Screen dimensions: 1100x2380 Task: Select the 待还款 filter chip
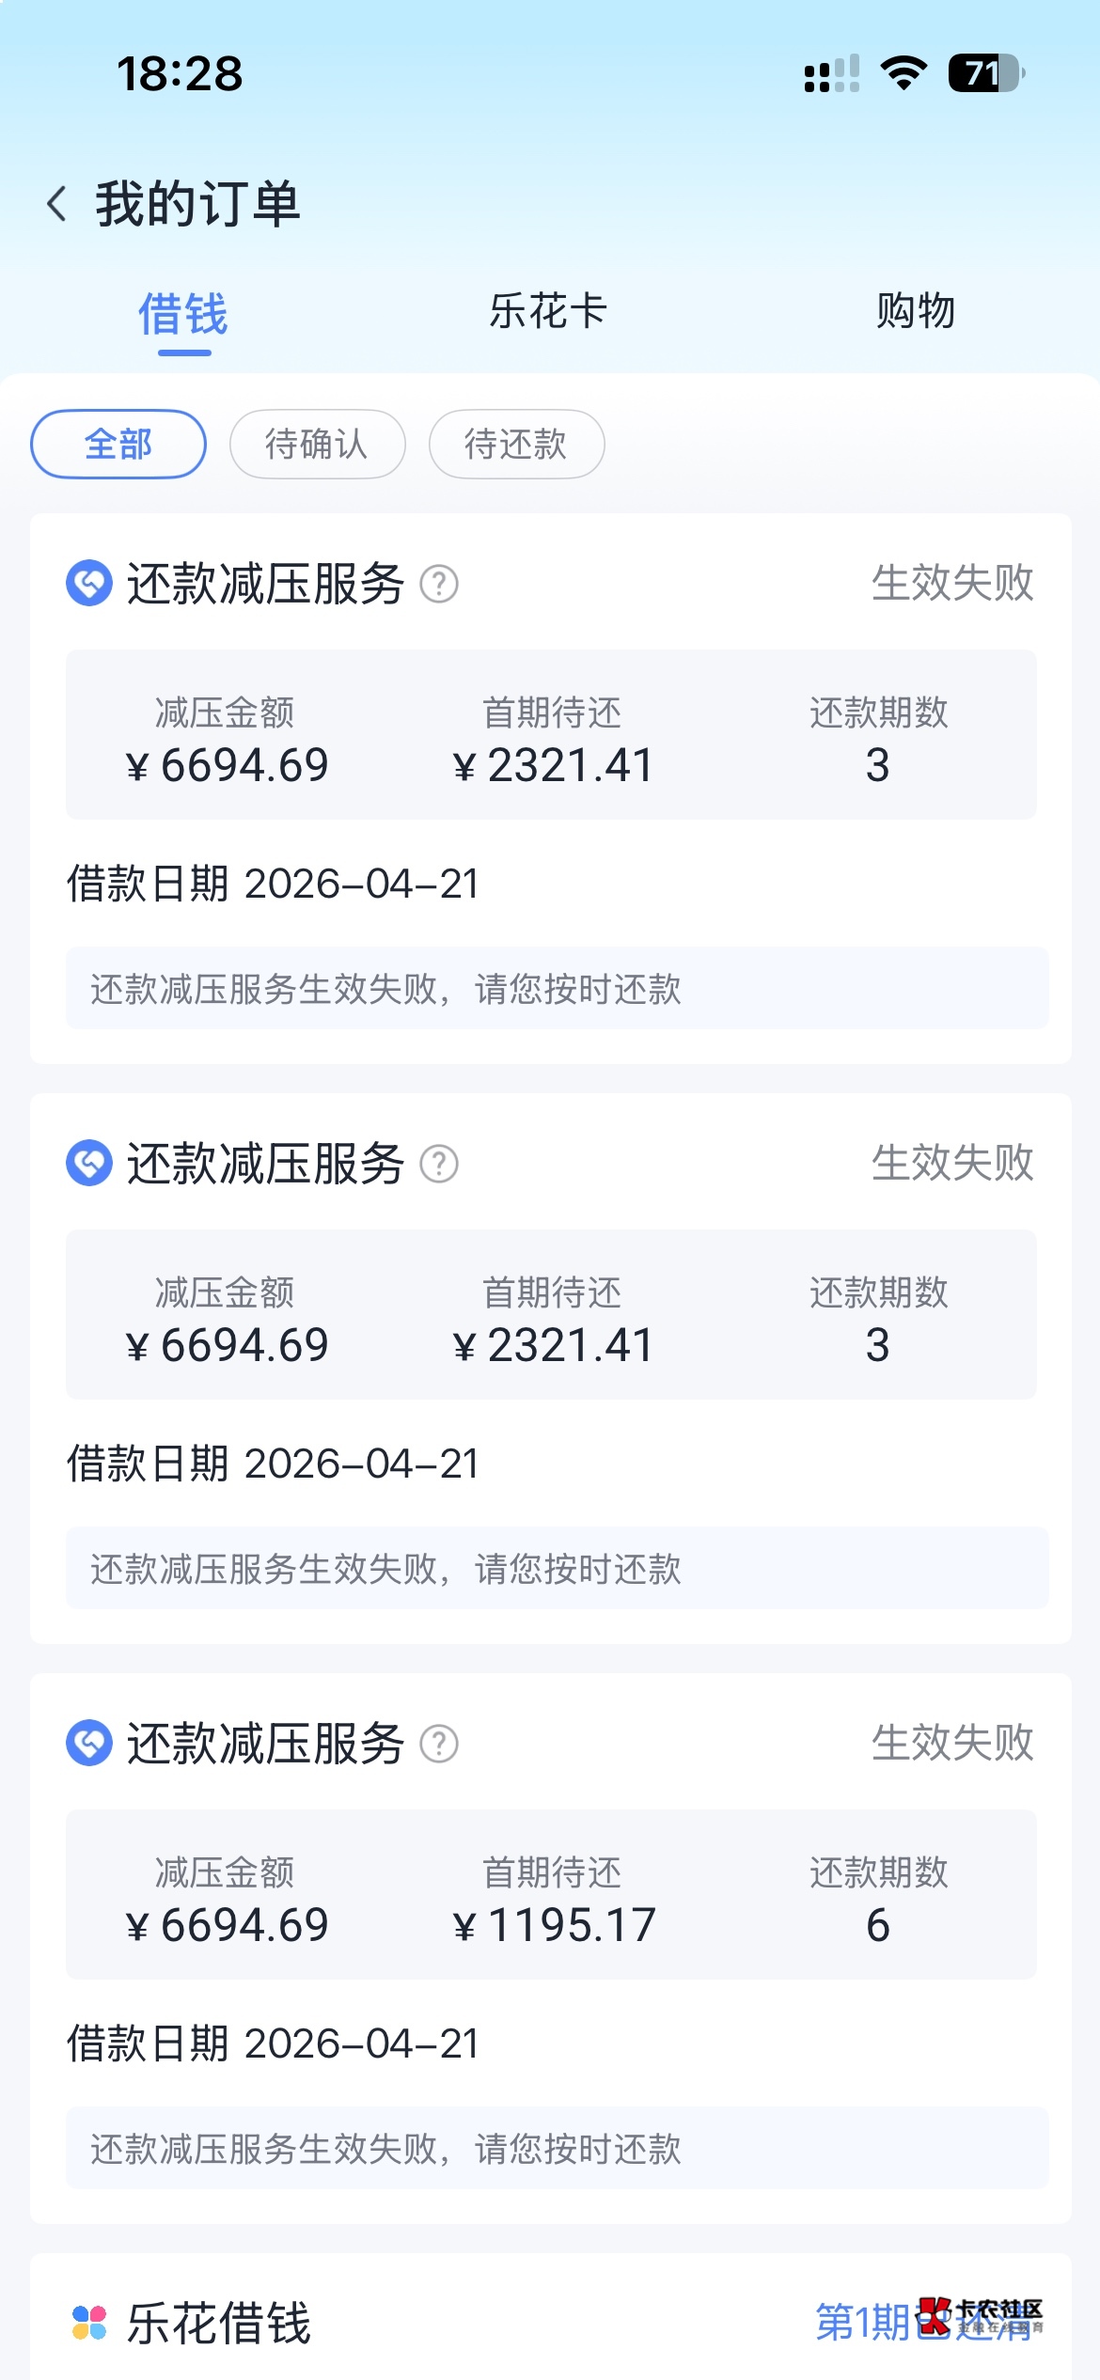516,444
